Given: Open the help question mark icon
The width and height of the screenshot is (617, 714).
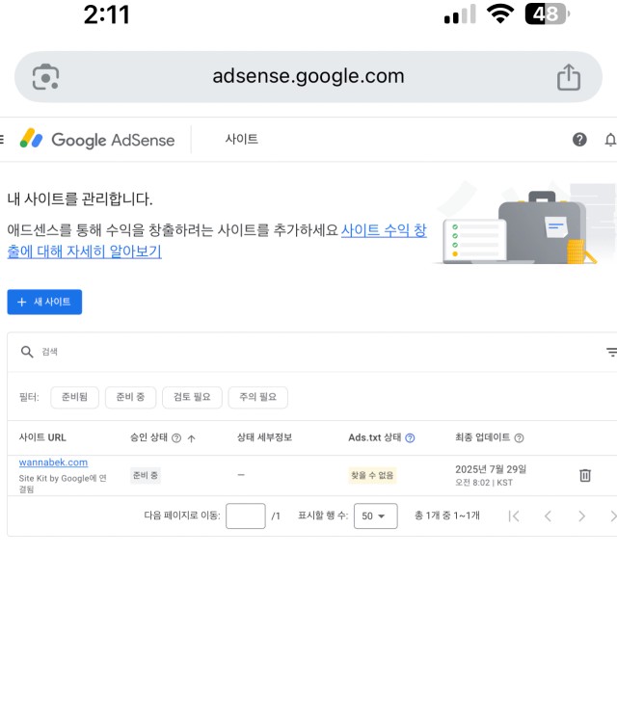Looking at the screenshot, I should pyautogui.click(x=579, y=140).
